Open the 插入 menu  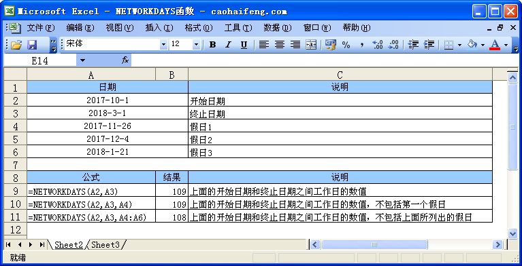pos(159,28)
